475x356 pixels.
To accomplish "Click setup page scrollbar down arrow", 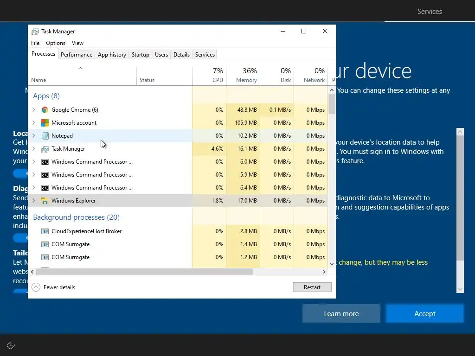I will 460,289.
